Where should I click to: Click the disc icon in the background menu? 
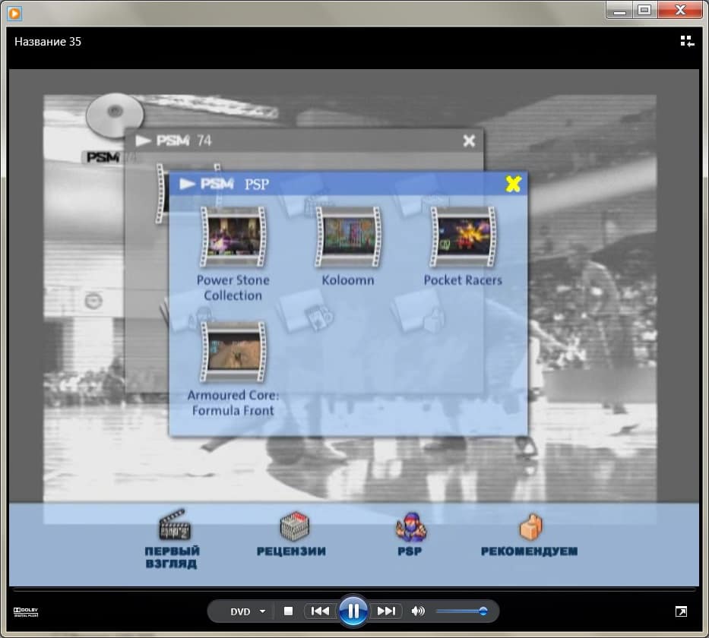[x=115, y=115]
